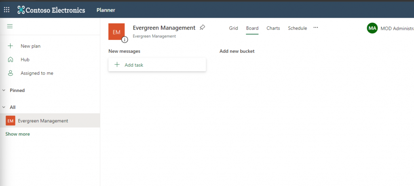The height and width of the screenshot is (186, 414).
Task: Open the app launcher waffle icon
Action: coord(7,10)
